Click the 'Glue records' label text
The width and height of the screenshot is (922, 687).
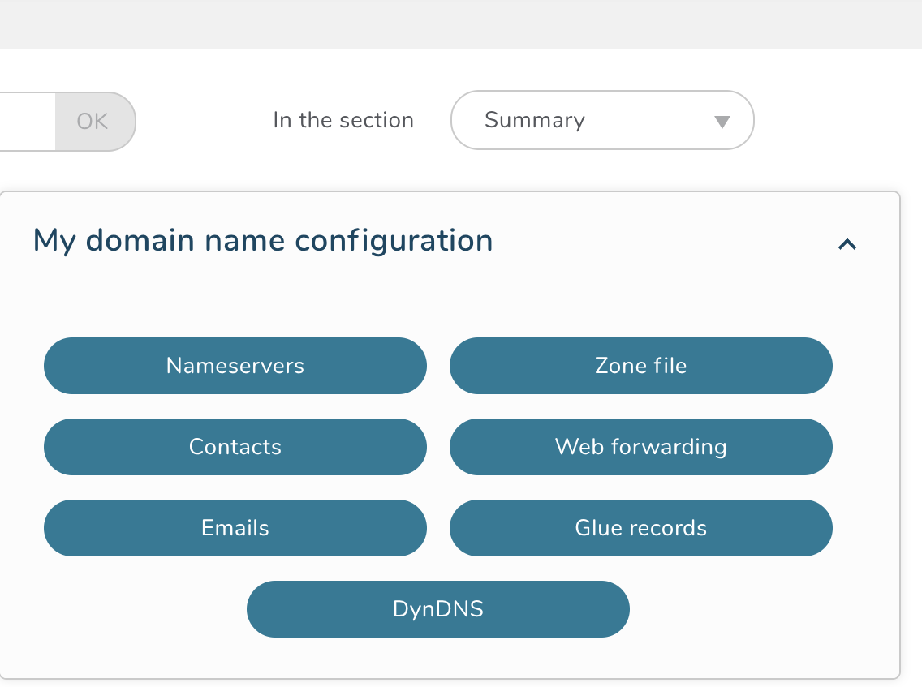[640, 528]
